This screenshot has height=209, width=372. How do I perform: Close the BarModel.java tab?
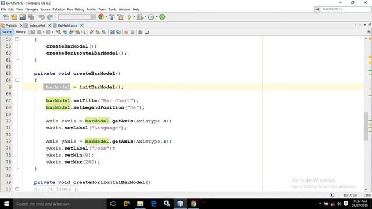click(81, 26)
